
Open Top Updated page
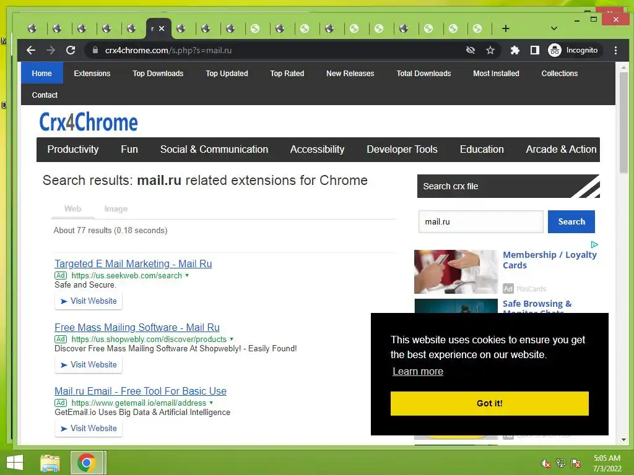227,73
